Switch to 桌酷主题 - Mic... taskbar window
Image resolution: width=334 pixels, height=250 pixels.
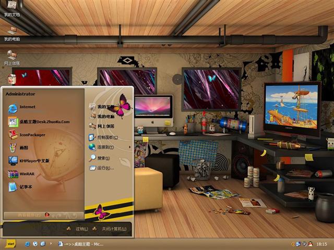pos(81,244)
